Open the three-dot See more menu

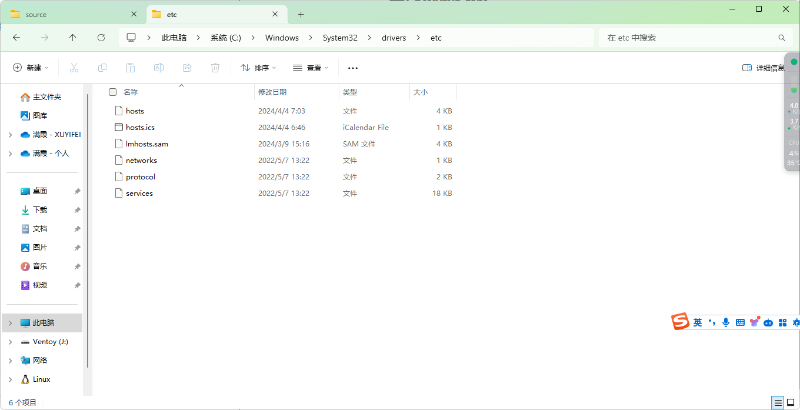353,68
